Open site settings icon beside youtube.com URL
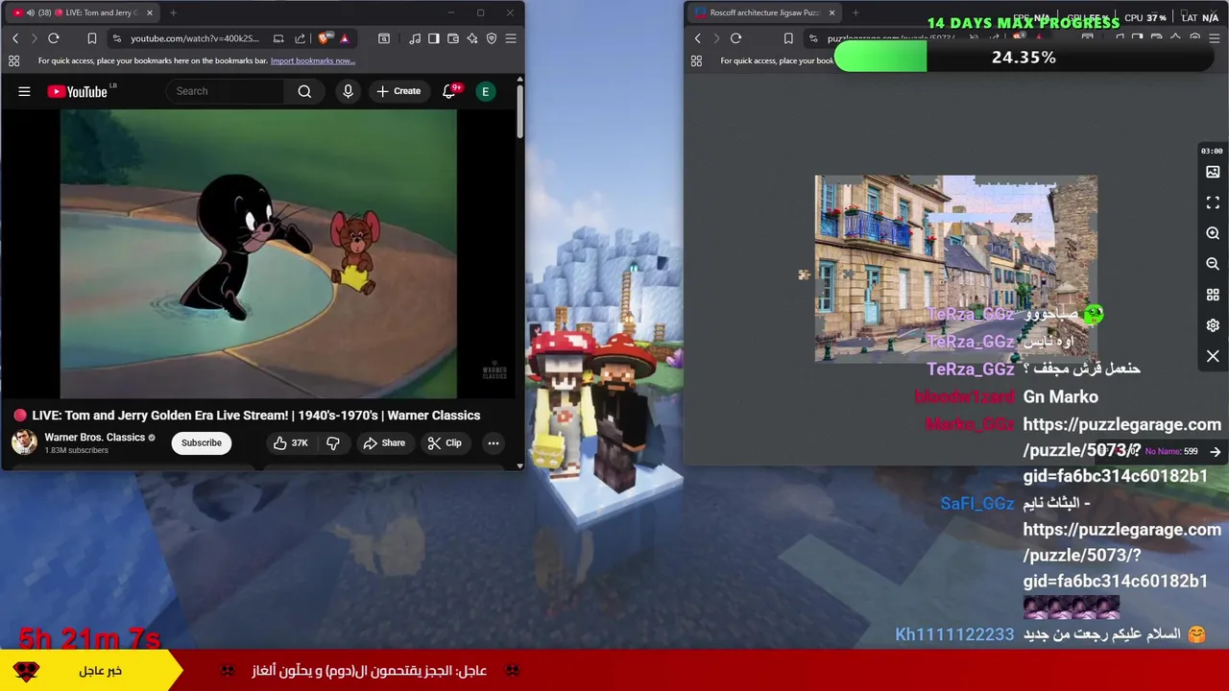 [x=116, y=38]
